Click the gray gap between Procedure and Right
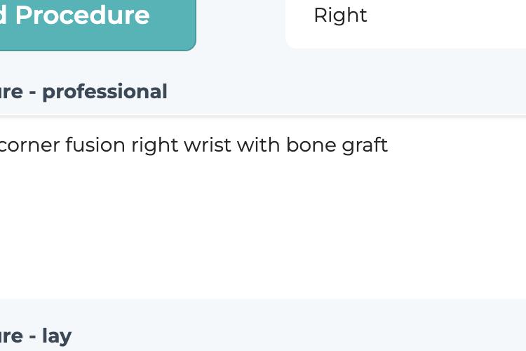This screenshot has height=351, width=526. tap(241, 24)
